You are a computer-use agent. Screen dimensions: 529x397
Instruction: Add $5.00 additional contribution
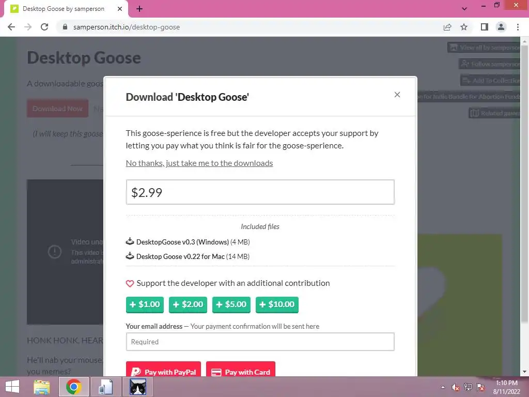coord(231,304)
